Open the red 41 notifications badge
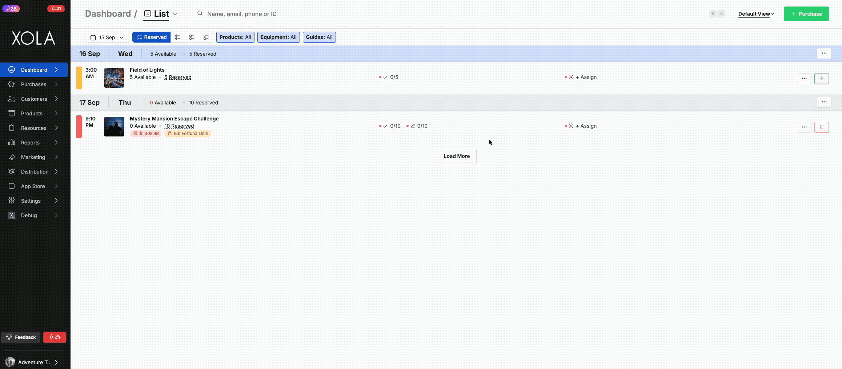842x369 pixels. 56,8
